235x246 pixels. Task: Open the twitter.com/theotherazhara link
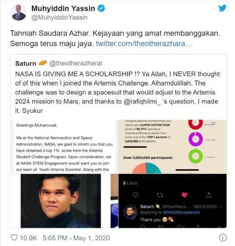[144, 44]
